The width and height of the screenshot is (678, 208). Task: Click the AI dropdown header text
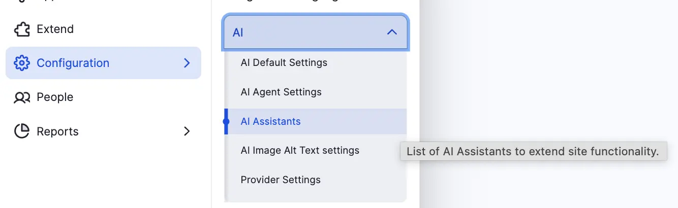point(238,32)
